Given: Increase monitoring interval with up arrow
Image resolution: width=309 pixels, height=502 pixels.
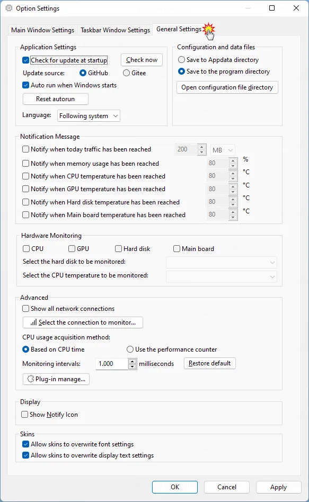Looking at the screenshot, I should [132, 361].
